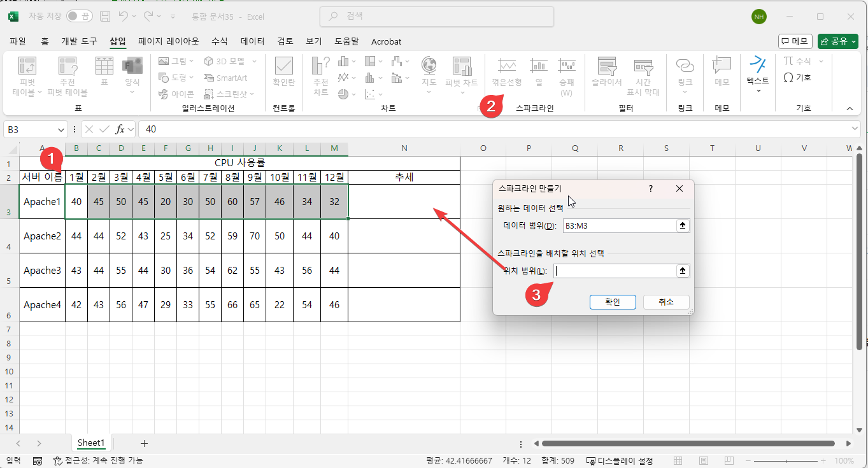868x468 pixels.
Task: Open the 3D Models (3D 모델) dropdown
Action: 253,61
